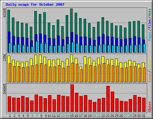Viewport: 153px width, 119px height.
Task: Click day label 3 on the x-axis
Action: tap(19, 116)
